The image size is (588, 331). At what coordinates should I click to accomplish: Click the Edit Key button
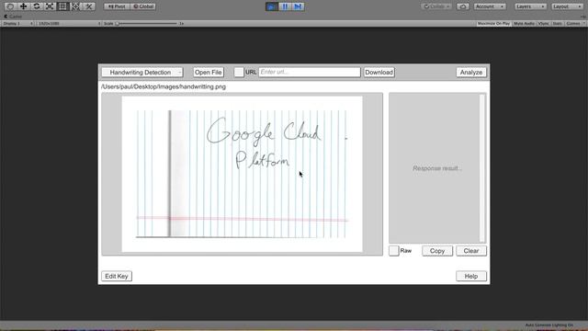click(117, 276)
